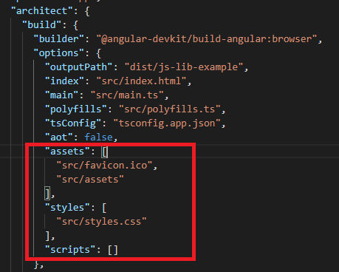Click the "src/index.html" value

pos(141,81)
